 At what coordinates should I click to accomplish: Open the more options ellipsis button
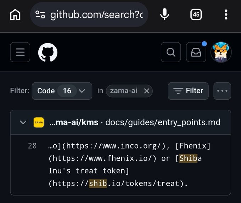coord(222,91)
